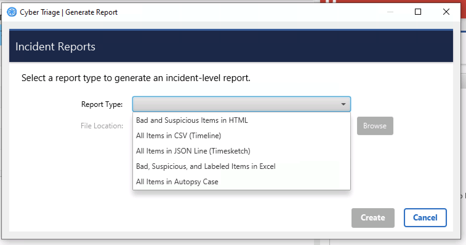Select All Items in Autopsy Case
This screenshot has height=245, width=466.
[177, 181]
